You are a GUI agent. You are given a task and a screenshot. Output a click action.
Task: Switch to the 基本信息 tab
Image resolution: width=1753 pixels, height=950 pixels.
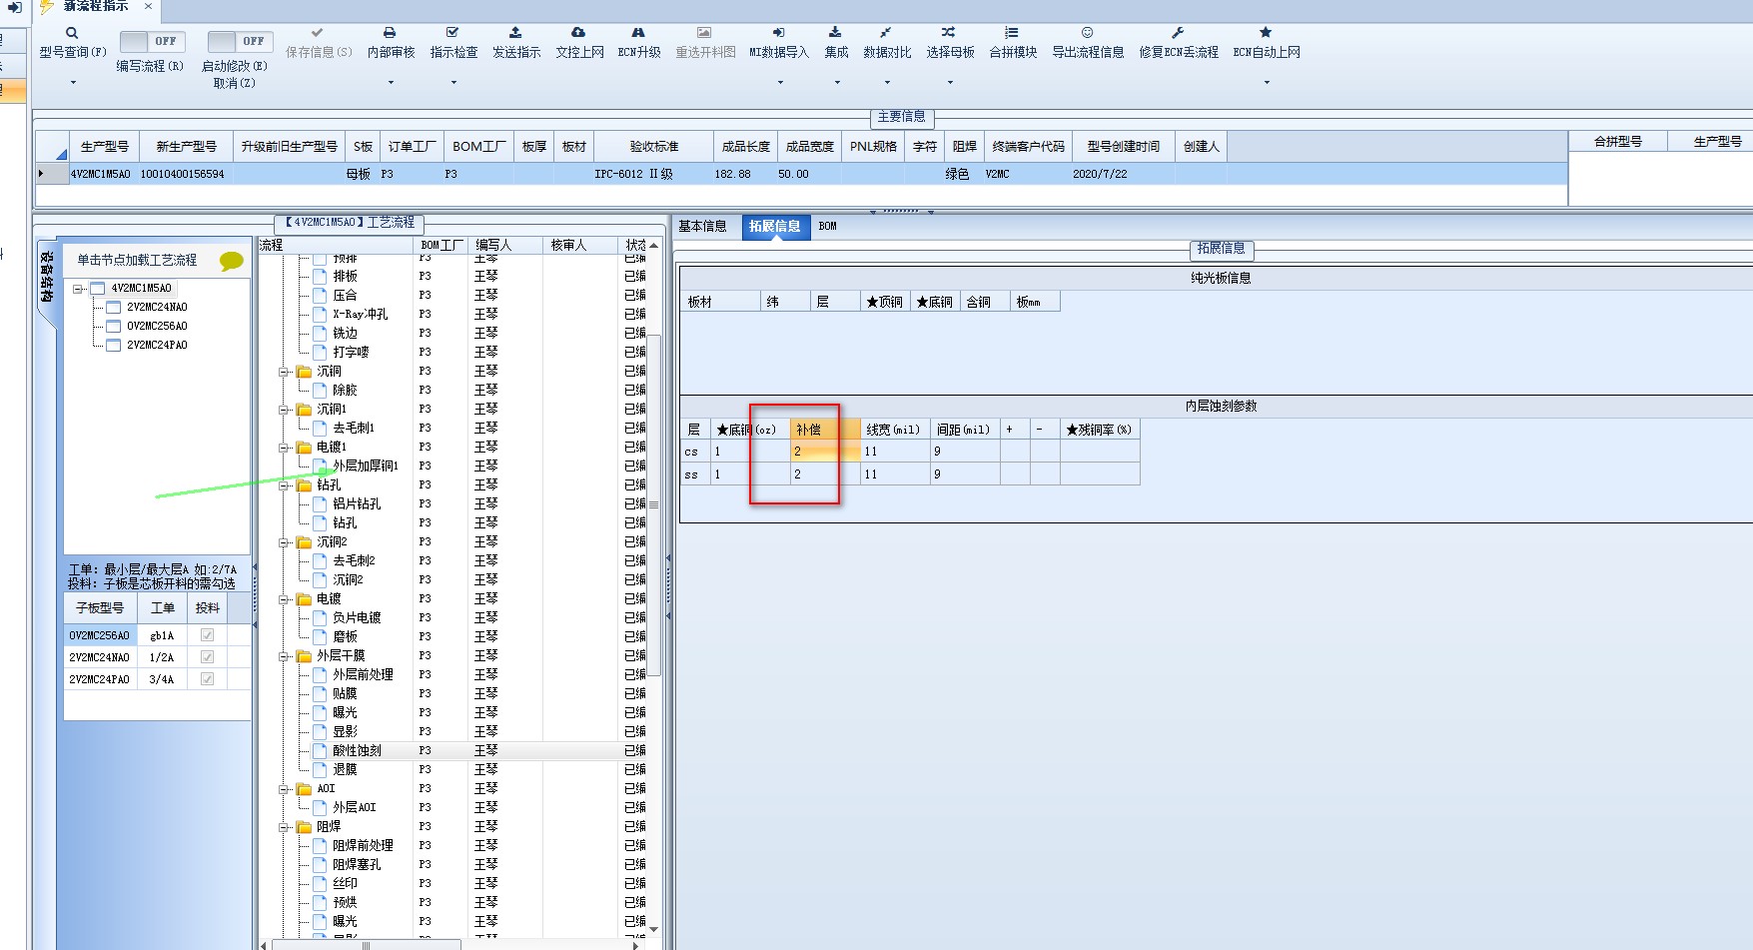point(702,227)
